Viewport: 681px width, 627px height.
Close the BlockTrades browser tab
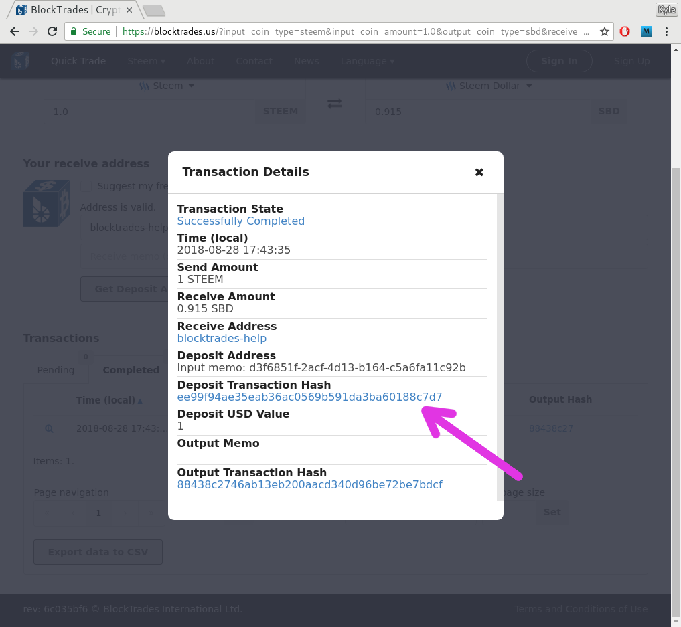point(129,10)
